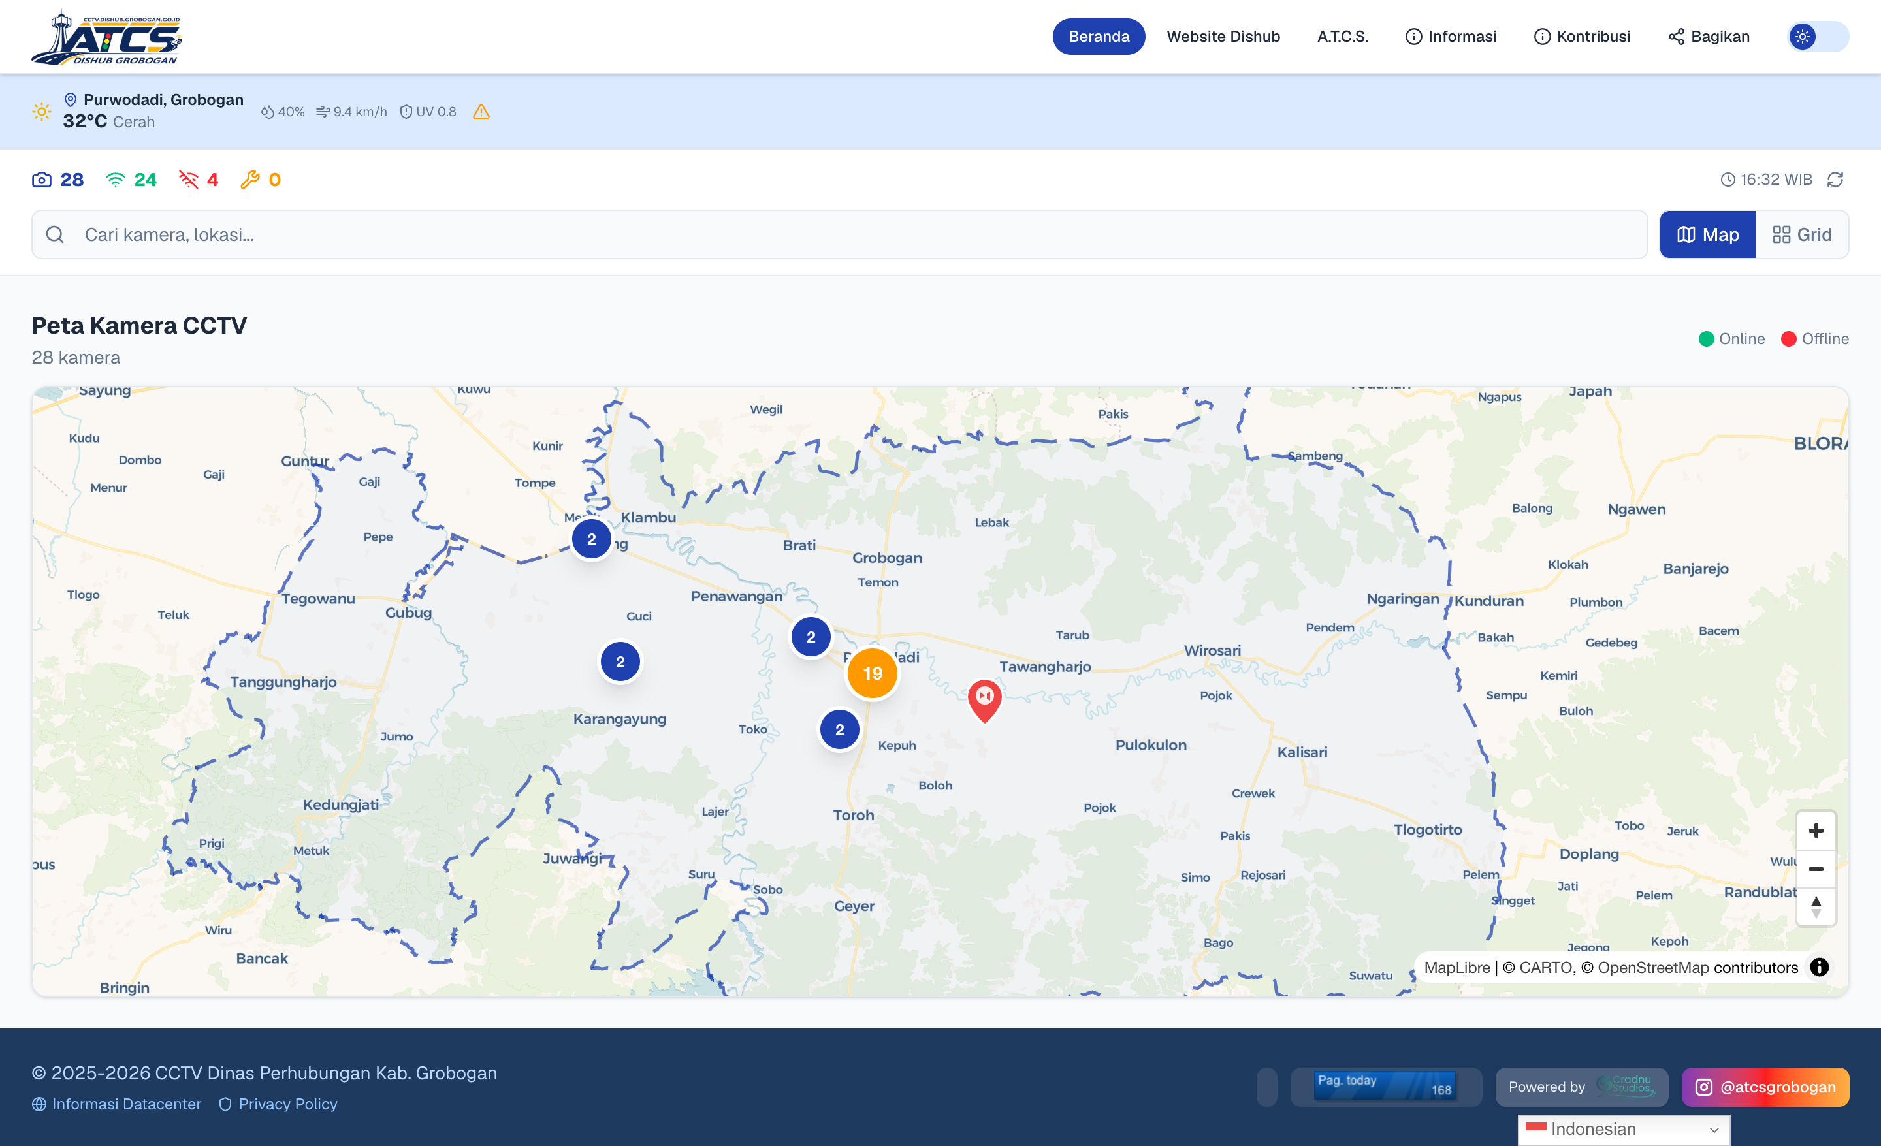The image size is (1881, 1146).
Task: Toggle the light/dark theme switch
Action: click(1818, 37)
